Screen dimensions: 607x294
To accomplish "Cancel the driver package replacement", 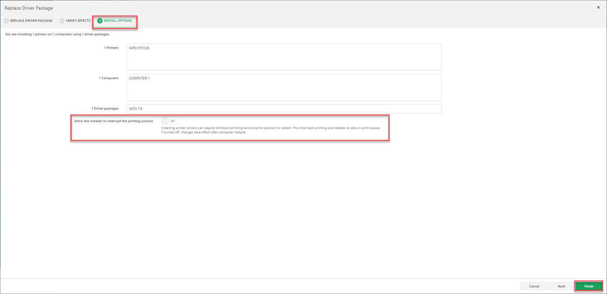I will coord(534,286).
